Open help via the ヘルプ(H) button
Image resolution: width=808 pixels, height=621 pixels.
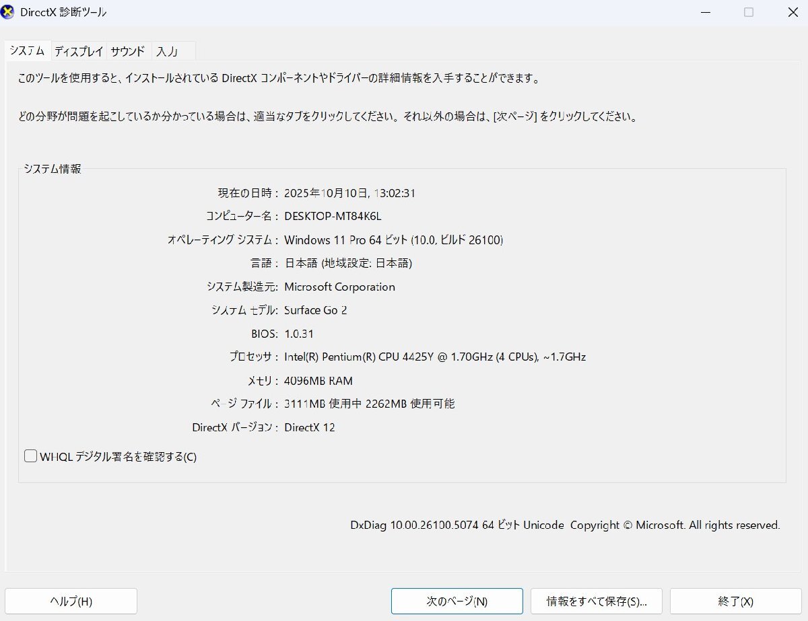(x=71, y=601)
